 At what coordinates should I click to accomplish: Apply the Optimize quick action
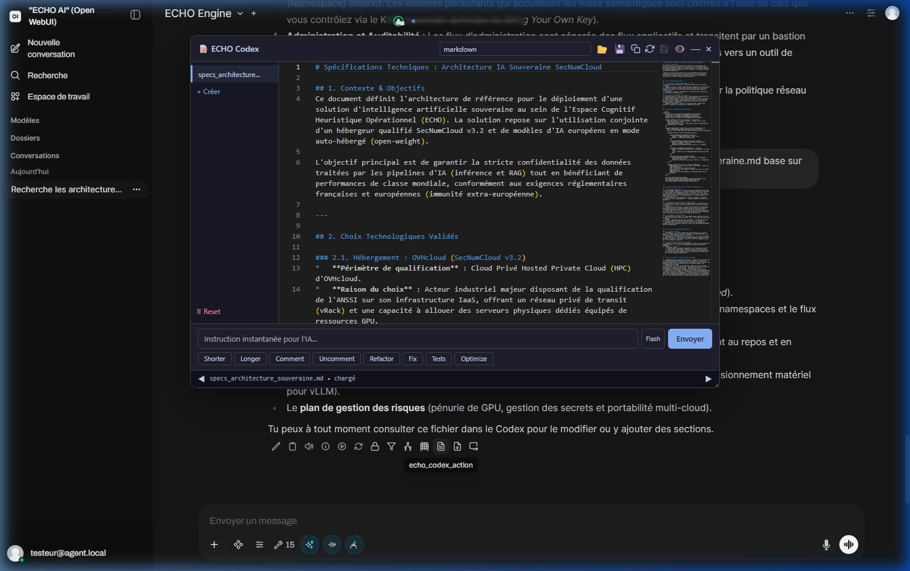point(474,359)
